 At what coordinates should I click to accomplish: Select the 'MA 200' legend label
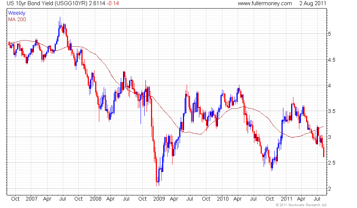(x=17, y=20)
